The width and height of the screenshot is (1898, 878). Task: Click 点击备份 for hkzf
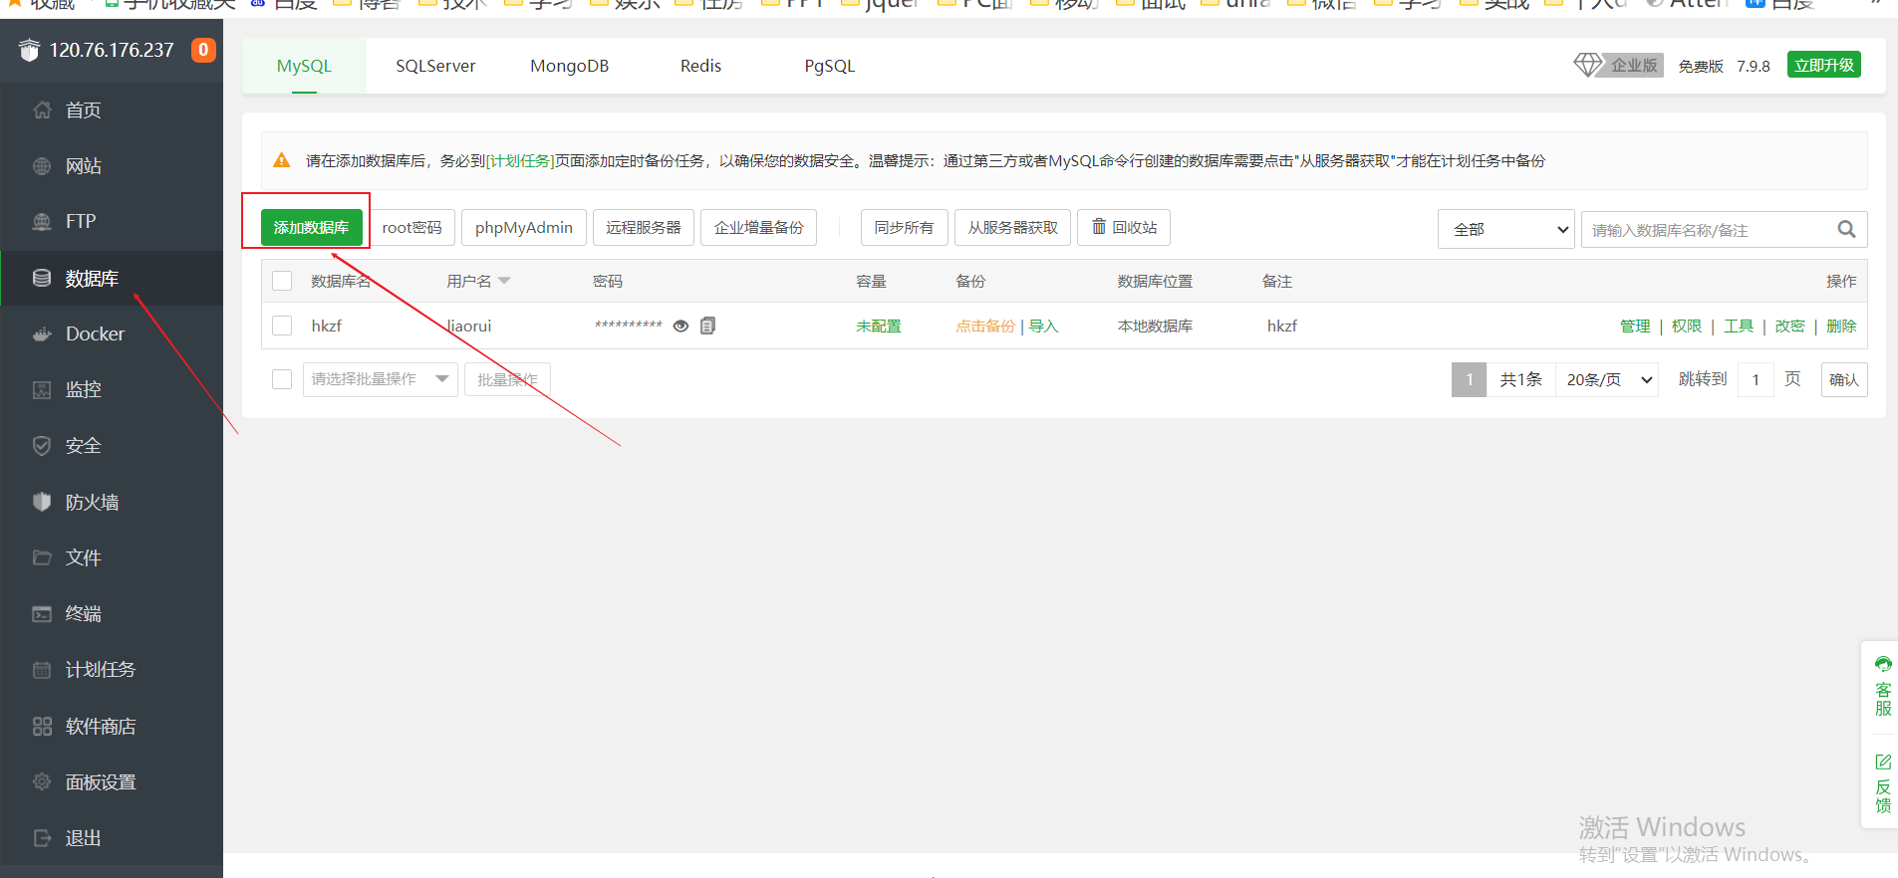985,326
